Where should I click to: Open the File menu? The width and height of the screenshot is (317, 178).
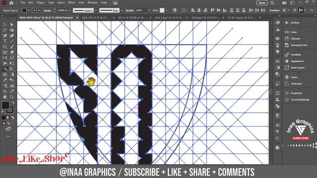[x=23, y=2]
